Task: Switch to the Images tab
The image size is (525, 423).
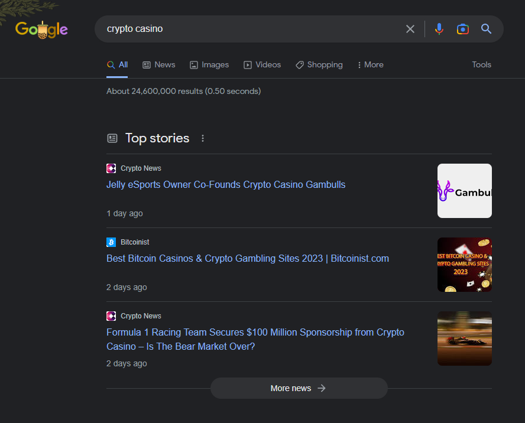Action: 209,65
